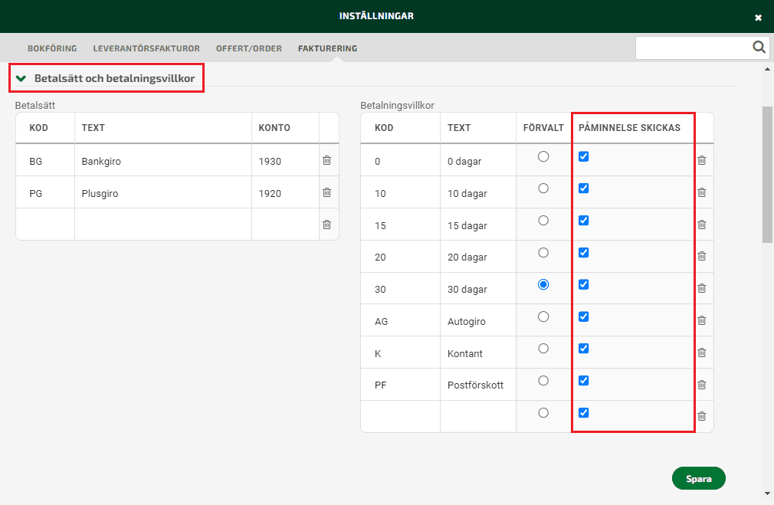Click the 15 dagar text cell
Image resolution: width=774 pixels, height=505 pixels.
(478, 225)
